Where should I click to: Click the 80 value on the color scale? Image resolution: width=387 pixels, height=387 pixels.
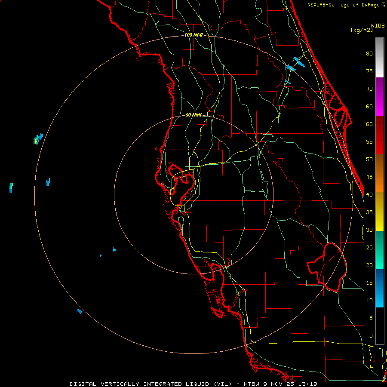tap(369, 54)
